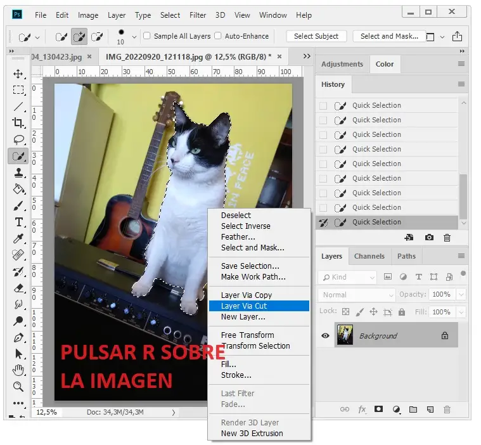Show more document tabs chevron
Viewport: 481px width, 445px height.
pyautogui.click(x=307, y=56)
